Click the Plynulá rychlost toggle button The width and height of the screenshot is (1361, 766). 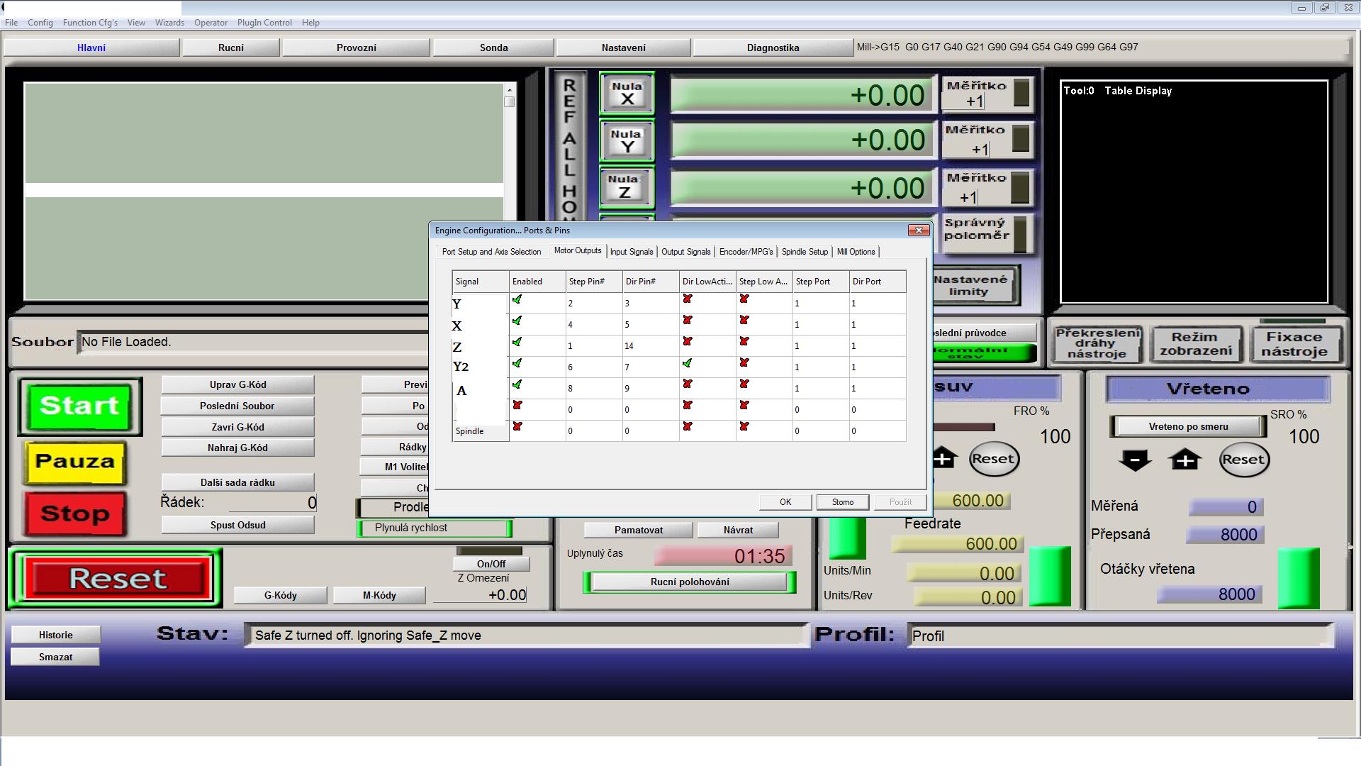point(434,528)
